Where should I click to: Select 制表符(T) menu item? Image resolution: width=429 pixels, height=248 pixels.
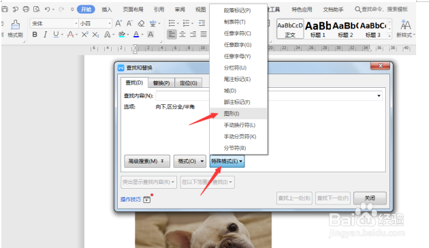238,22
